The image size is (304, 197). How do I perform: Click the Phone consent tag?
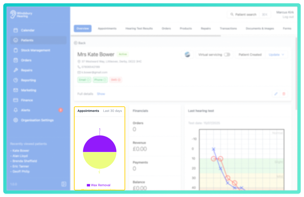(100, 80)
